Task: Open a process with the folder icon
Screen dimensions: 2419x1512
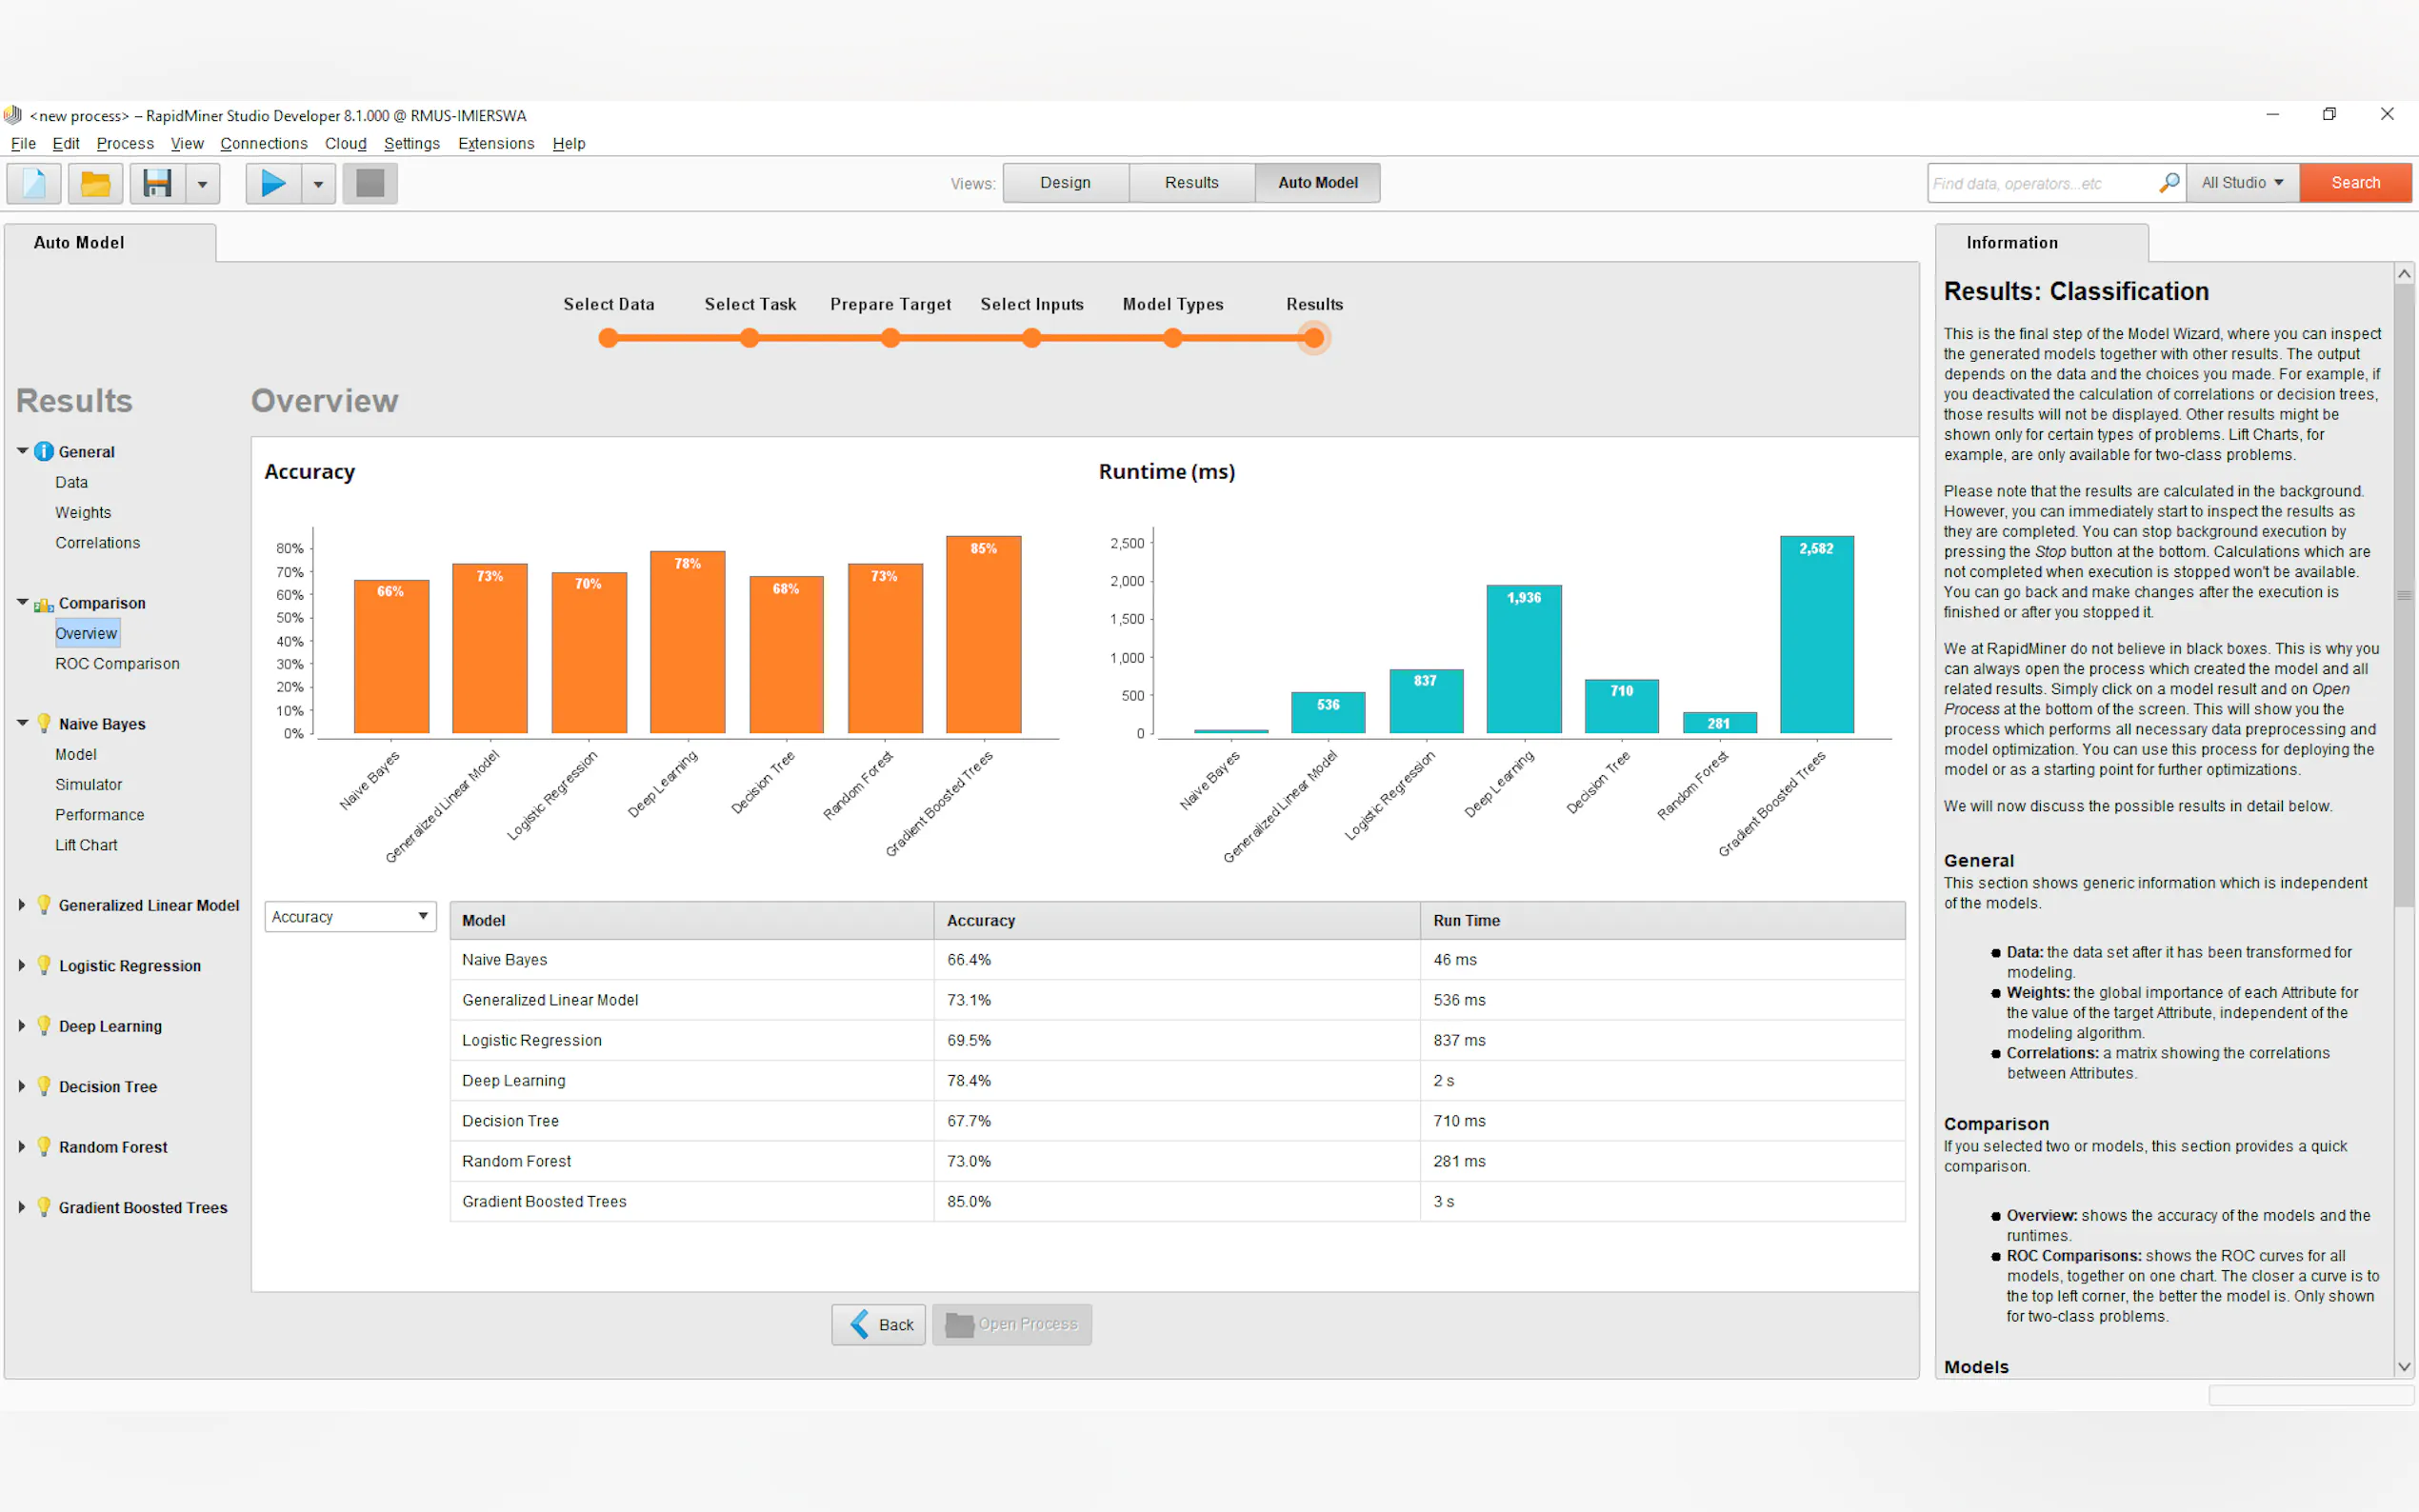Action: click(x=95, y=183)
